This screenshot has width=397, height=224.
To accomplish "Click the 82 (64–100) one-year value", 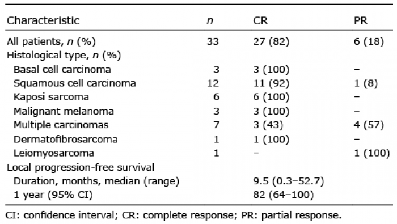I will pyautogui.click(x=283, y=195).
